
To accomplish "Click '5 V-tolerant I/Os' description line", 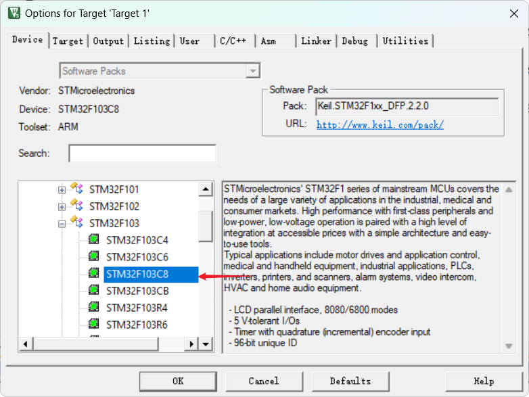I will click(x=264, y=321).
